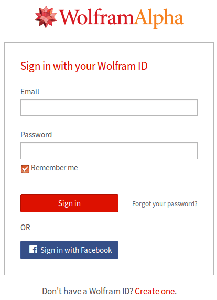Open the 'Forgot your password?' link
The height and width of the screenshot is (300, 217).
click(165, 204)
